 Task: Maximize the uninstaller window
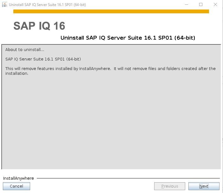[x=201, y=4]
